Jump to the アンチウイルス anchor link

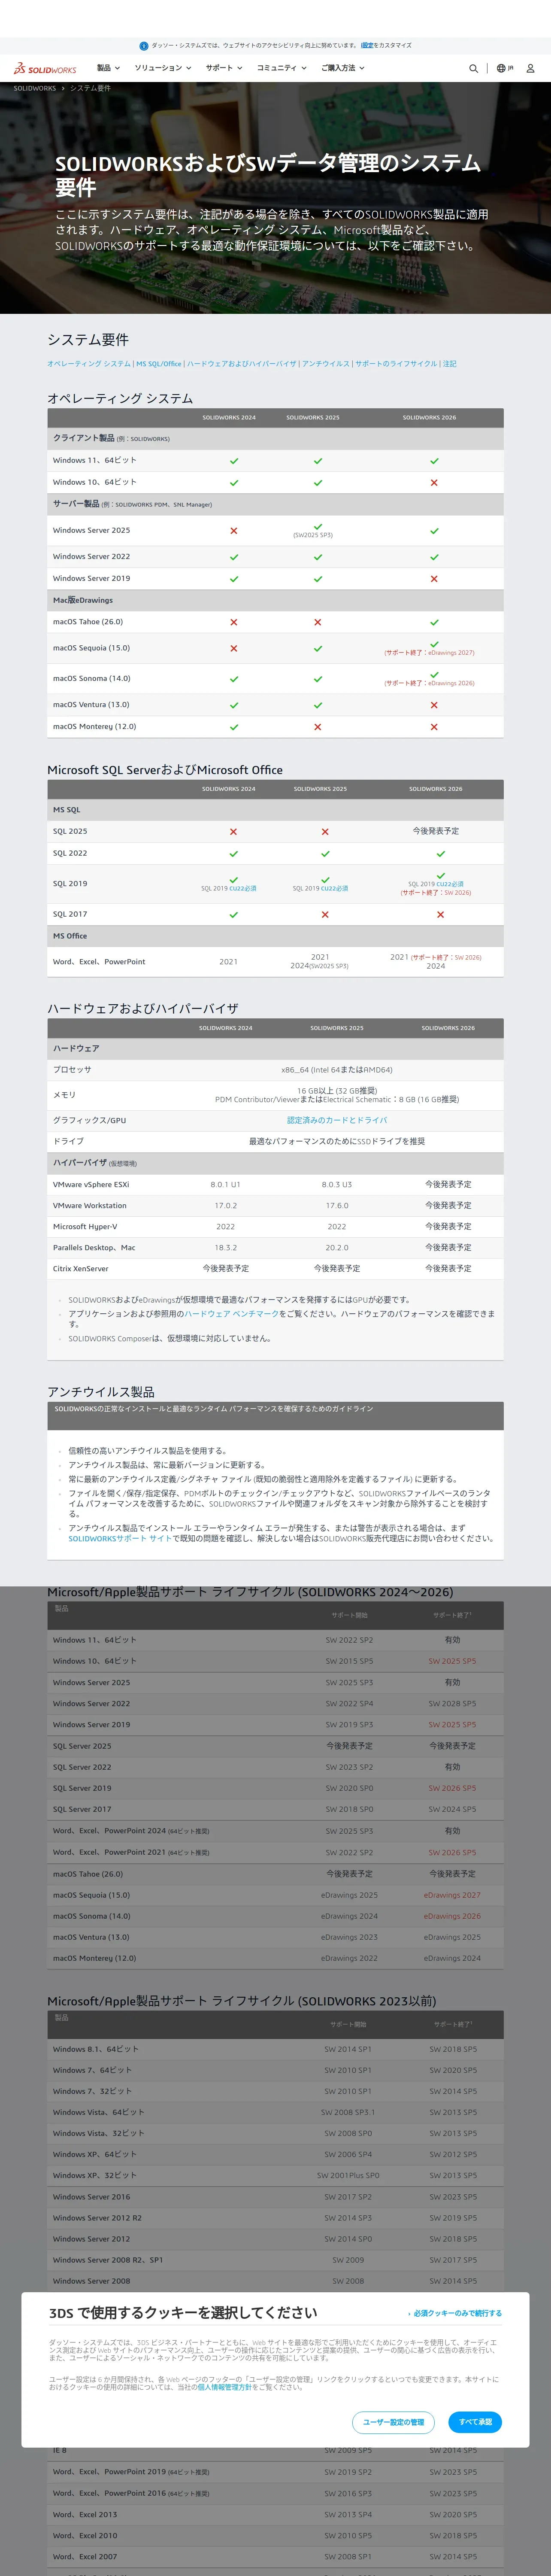tap(326, 364)
